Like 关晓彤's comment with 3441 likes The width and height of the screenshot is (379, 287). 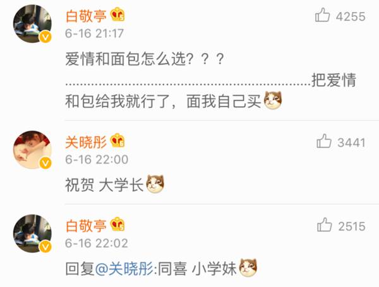(x=324, y=141)
